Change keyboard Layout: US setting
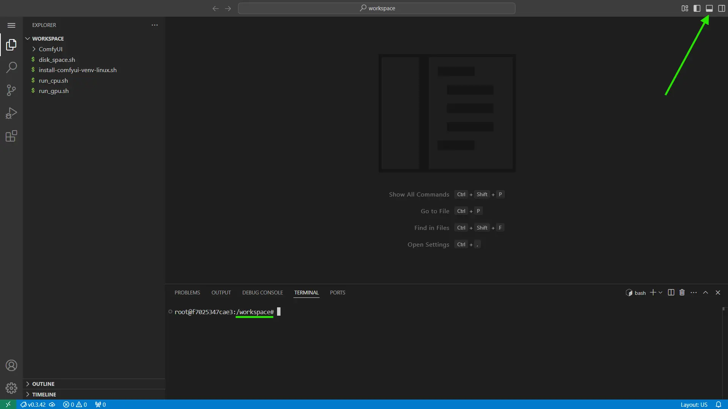Screen dimensions: 728x409 694,404
